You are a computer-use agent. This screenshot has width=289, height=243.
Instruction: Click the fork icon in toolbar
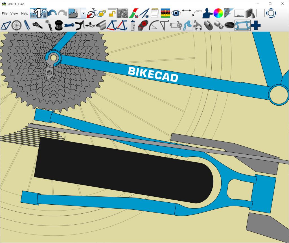coord(27,25)
